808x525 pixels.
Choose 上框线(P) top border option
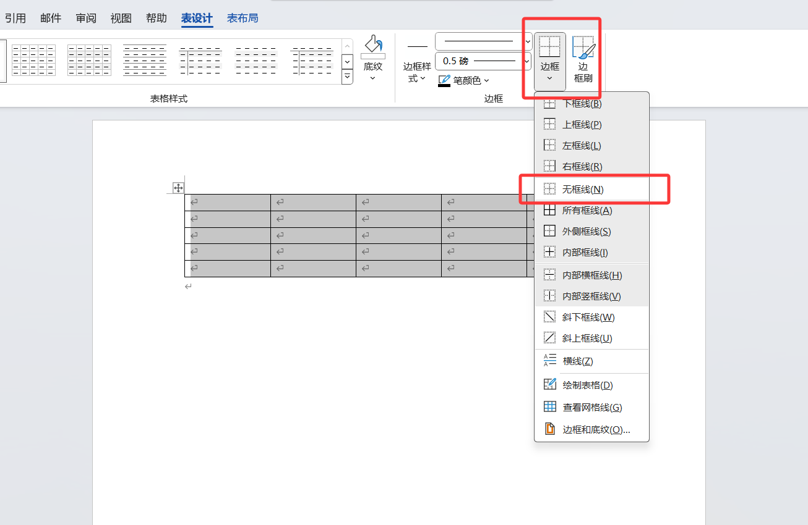(591, 125)
